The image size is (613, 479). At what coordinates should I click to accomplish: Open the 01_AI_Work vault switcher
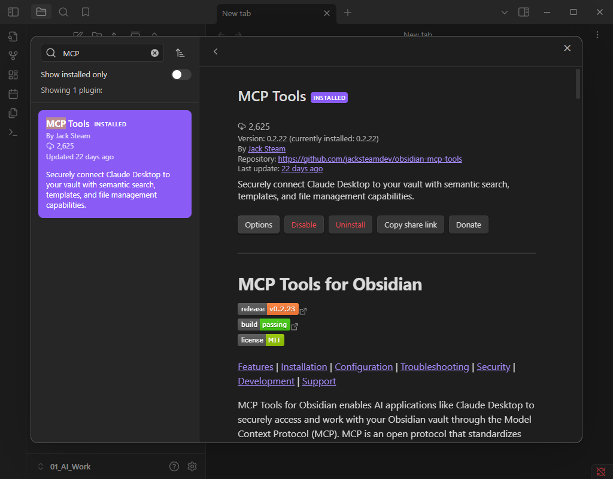(x=65, y=466)
